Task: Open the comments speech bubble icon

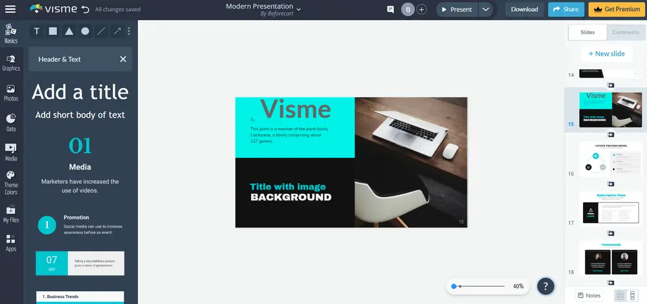Action: (390, 10)
